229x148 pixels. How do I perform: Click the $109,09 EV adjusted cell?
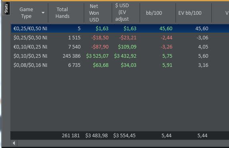point(127,47)
